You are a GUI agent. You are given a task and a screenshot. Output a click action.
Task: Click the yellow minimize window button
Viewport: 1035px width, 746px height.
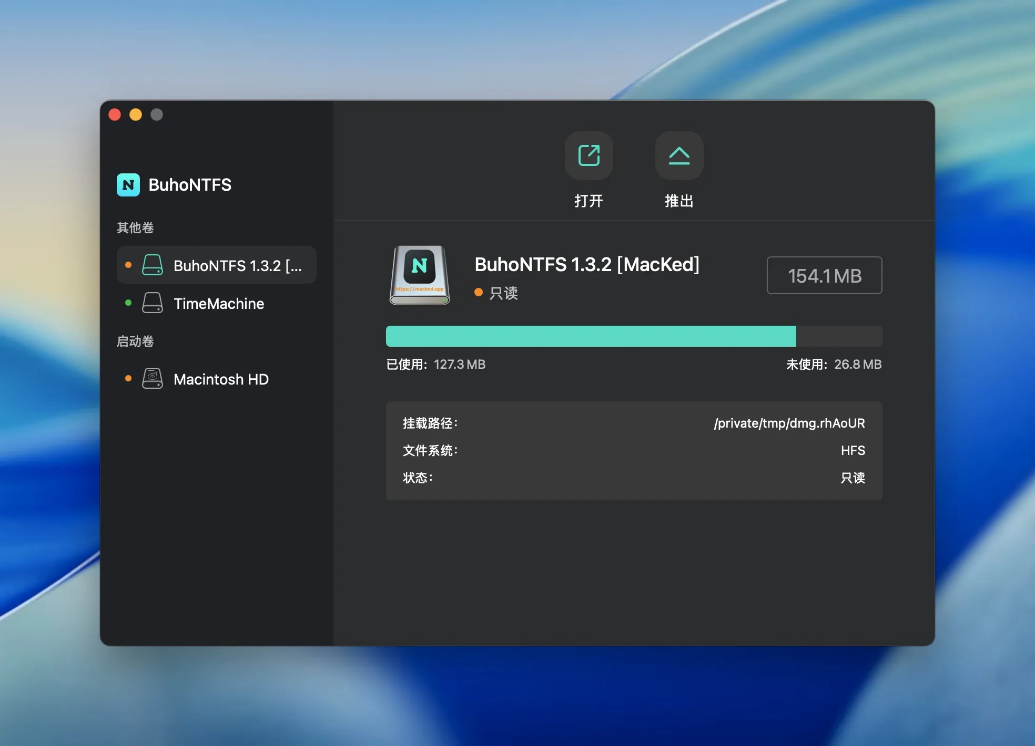[136, 115]
